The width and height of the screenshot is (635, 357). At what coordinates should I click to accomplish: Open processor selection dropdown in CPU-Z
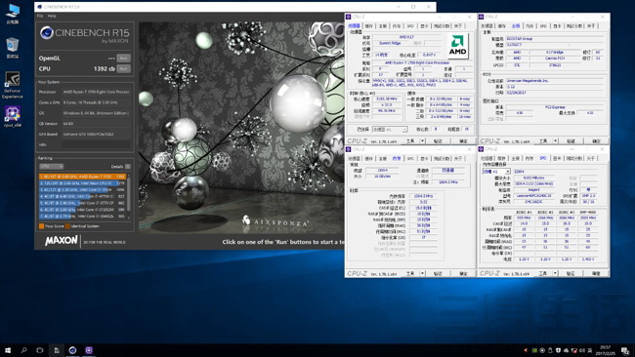[390, 130]
